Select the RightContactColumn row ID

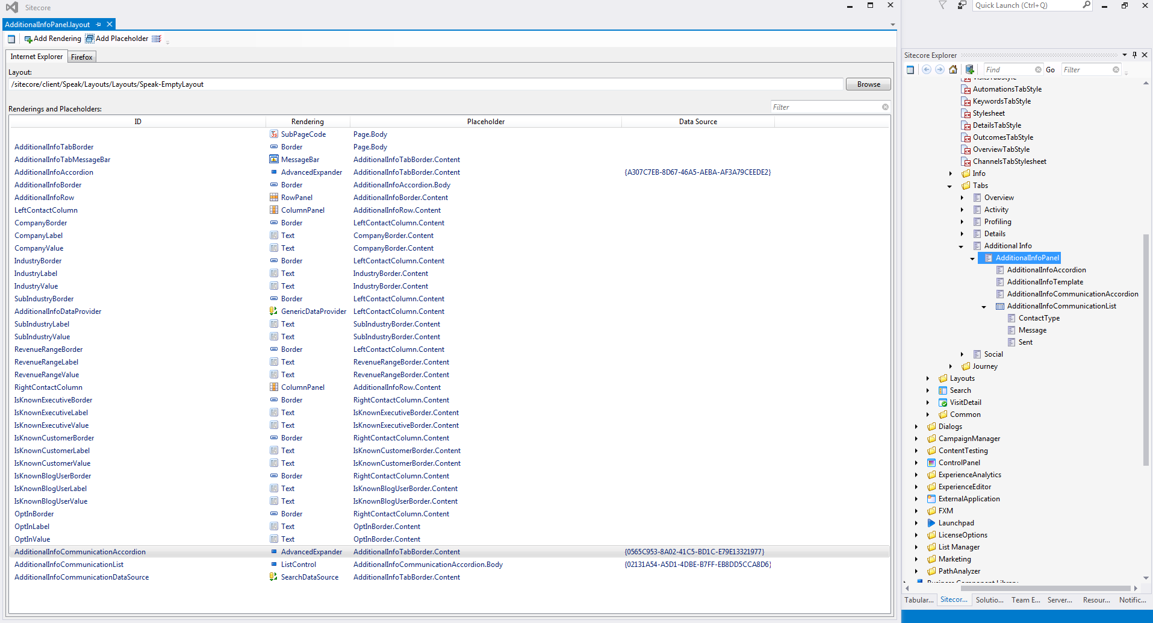click(49, 387)
